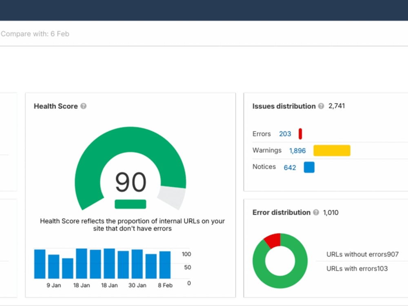The height and width of the screenshot is (306, 408).
Task: Select the Issues distribution heading
Action: [x=284, y=106]
